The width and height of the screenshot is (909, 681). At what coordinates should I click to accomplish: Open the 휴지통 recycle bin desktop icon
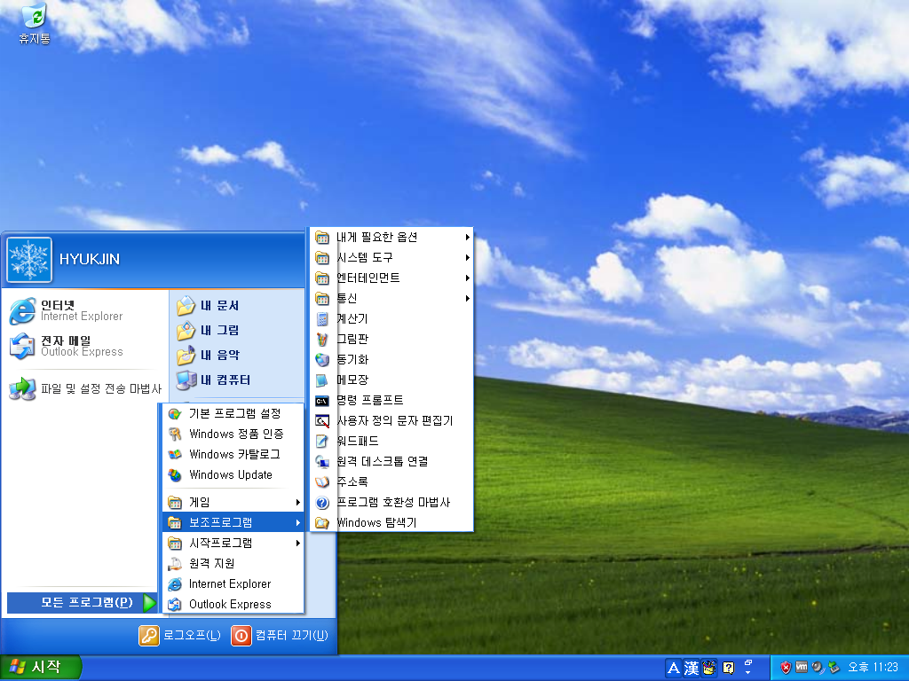35,23
